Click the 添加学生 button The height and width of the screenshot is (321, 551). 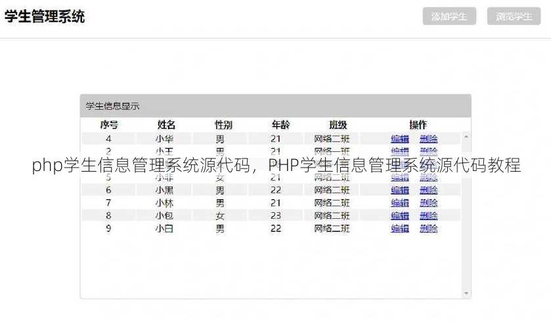[x=449, y=16]
